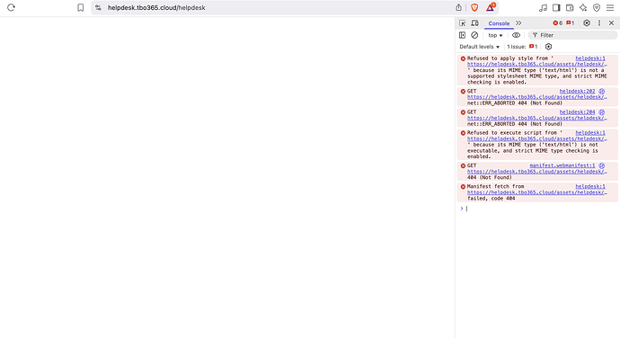The height and width of the screenshot is (338, 620).
Task: Clear the console with the clear icon
Action: point(474,35)
